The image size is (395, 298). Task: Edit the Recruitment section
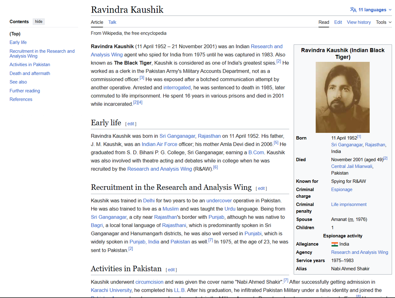pos(261,188)
